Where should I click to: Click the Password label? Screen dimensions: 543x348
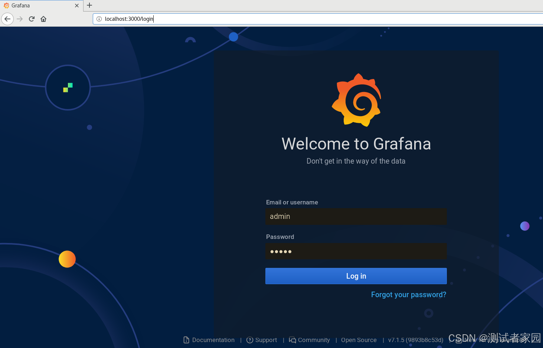pyautogui.click(x=280, y=237)
